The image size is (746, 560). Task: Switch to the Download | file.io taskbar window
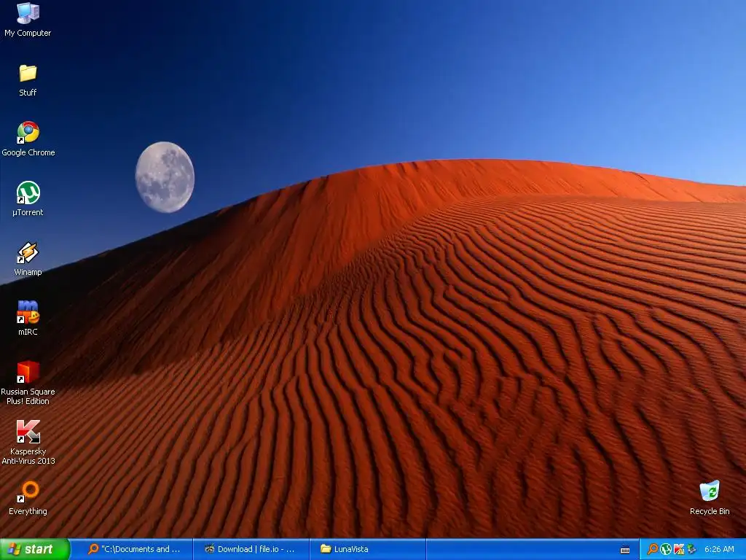[251, 549]
